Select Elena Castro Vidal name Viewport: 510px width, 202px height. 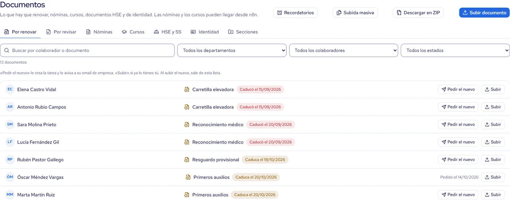[x=37, y=89]
